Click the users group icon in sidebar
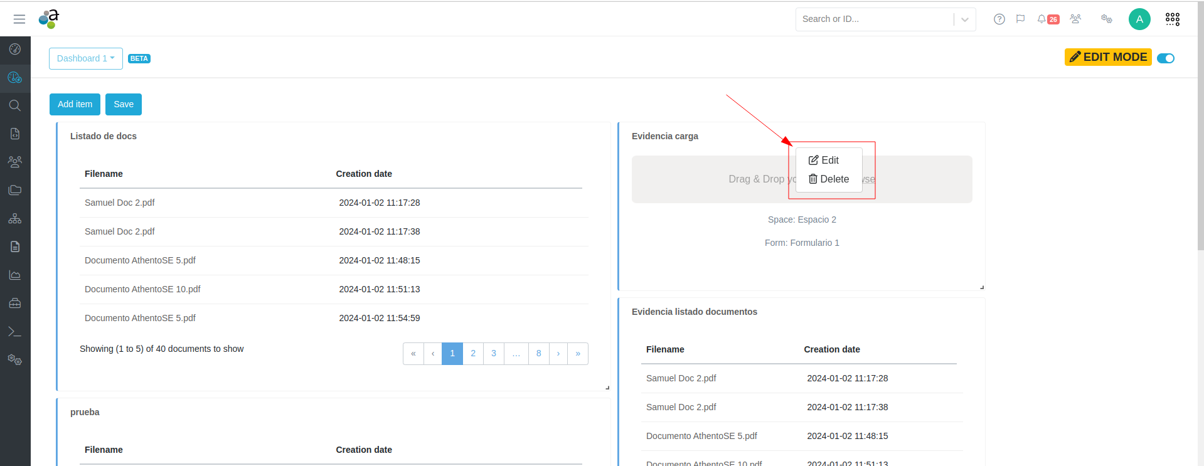Viewport: 1204px width, 466px height. pos(15,162)
